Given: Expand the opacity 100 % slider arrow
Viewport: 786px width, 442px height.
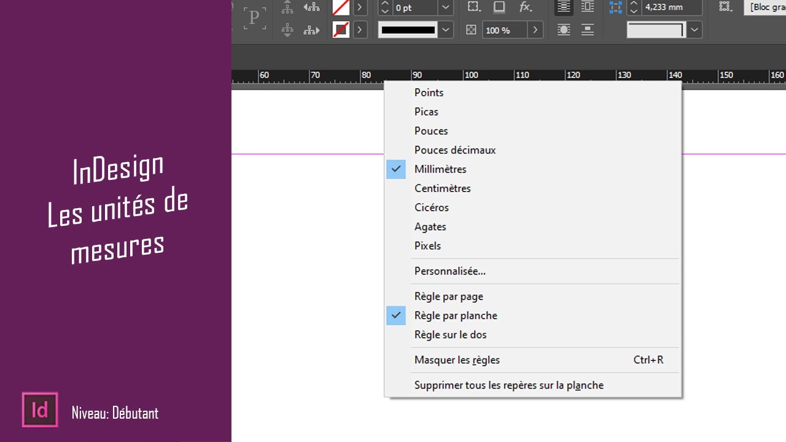Looking at the screenshot, I should click(x=535, y=29).
